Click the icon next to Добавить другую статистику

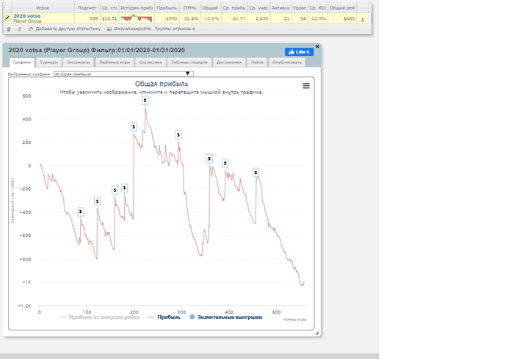(31, 29)
